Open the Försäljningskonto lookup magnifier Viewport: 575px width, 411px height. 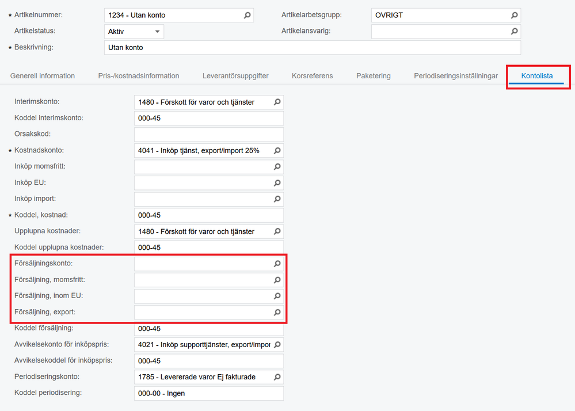point(277,264)
